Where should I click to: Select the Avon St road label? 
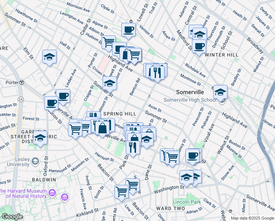(154, 108)
